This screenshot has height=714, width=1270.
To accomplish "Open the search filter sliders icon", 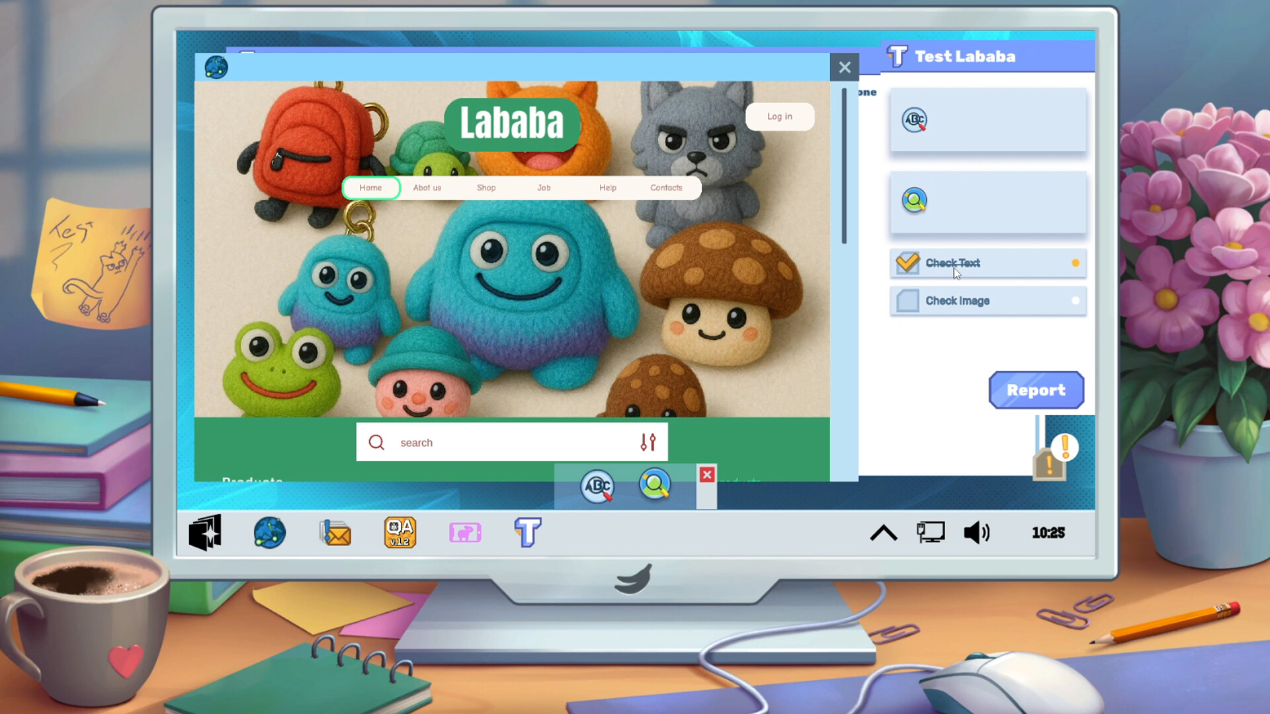I will click(648, 442).
